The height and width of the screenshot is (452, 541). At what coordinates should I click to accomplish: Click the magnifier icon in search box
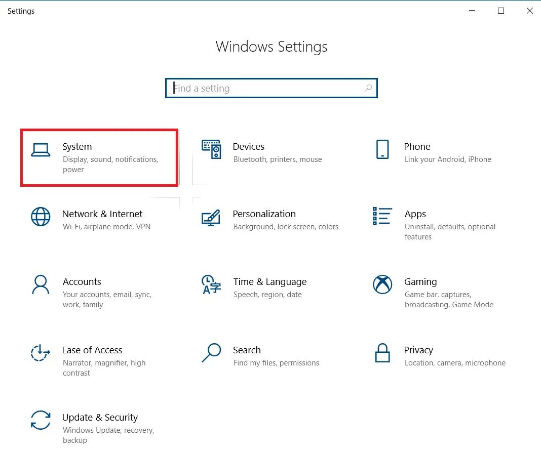tap(368, 88)
